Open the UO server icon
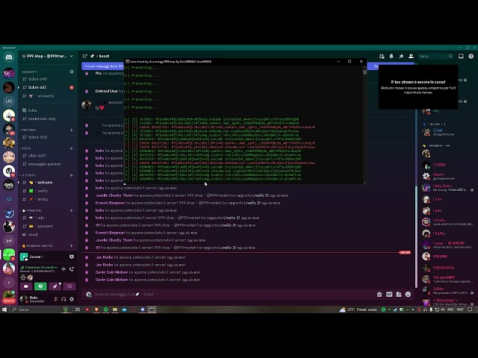Viewport: 478px width, 358px height. coord(9,101)
